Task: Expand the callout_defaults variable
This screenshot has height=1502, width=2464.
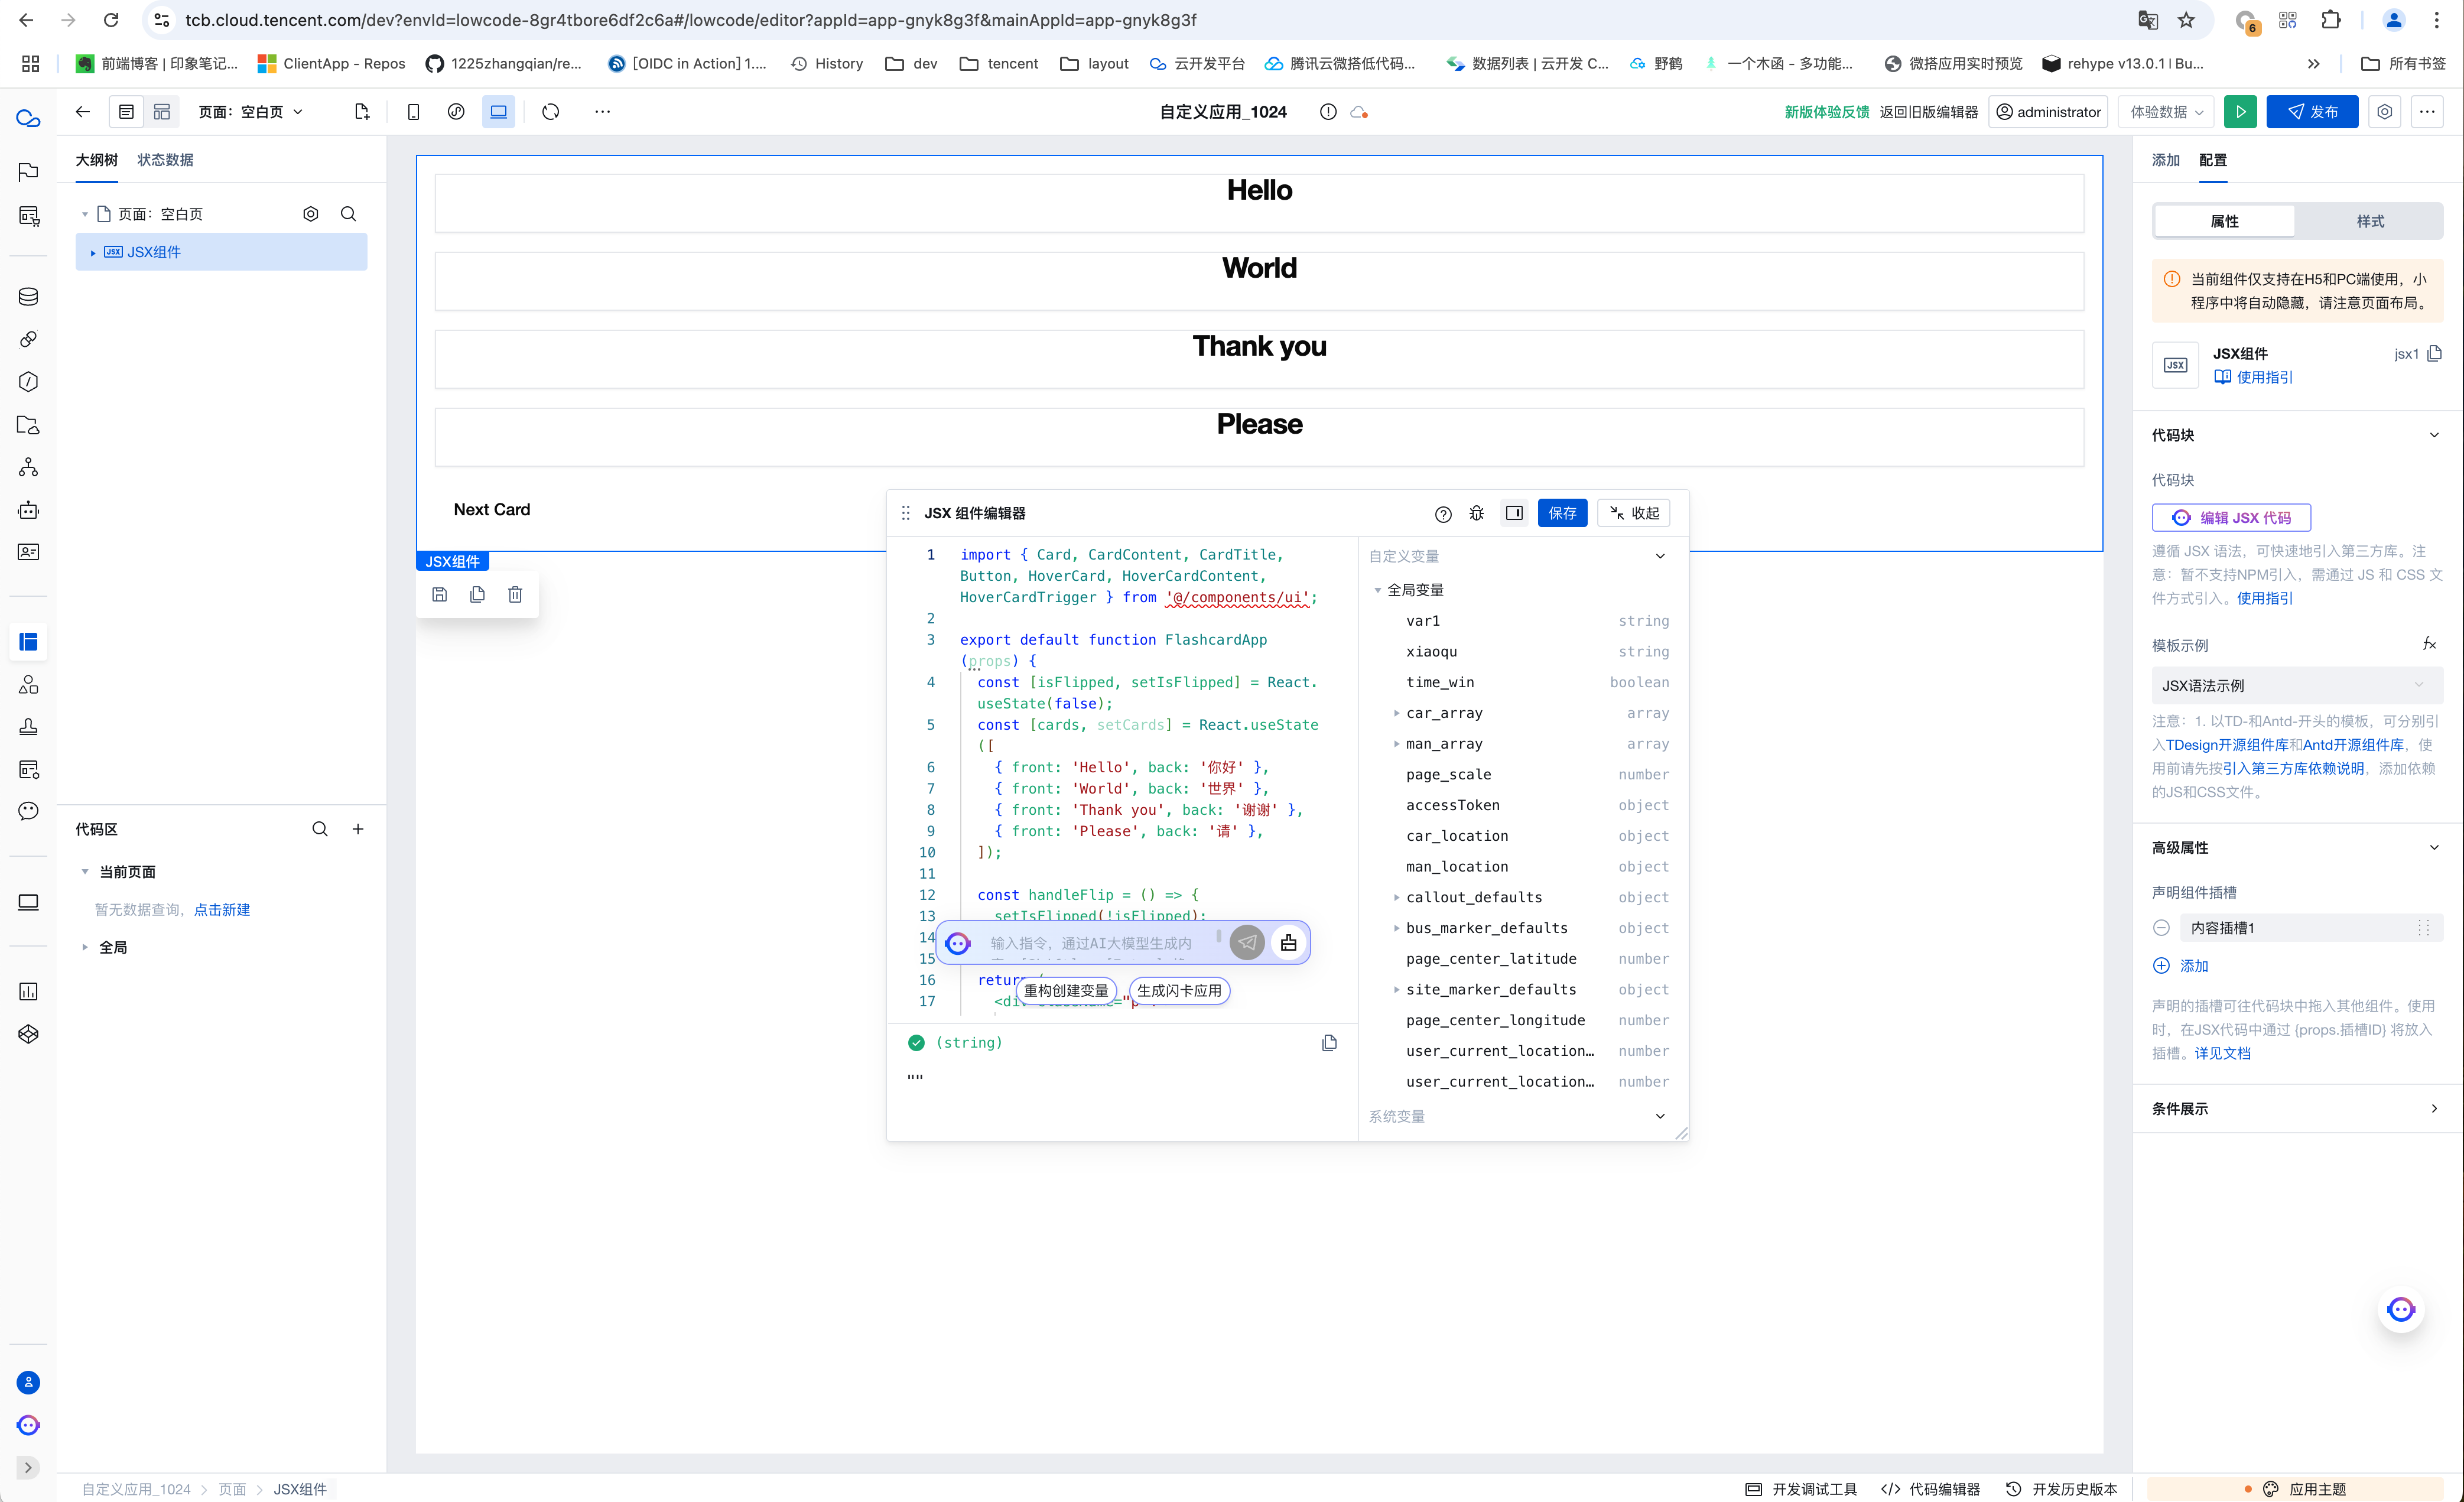Action: pyautogui.click(x=1397, y=897)
